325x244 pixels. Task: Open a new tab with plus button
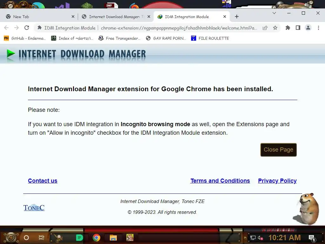[x=237, y=17]
